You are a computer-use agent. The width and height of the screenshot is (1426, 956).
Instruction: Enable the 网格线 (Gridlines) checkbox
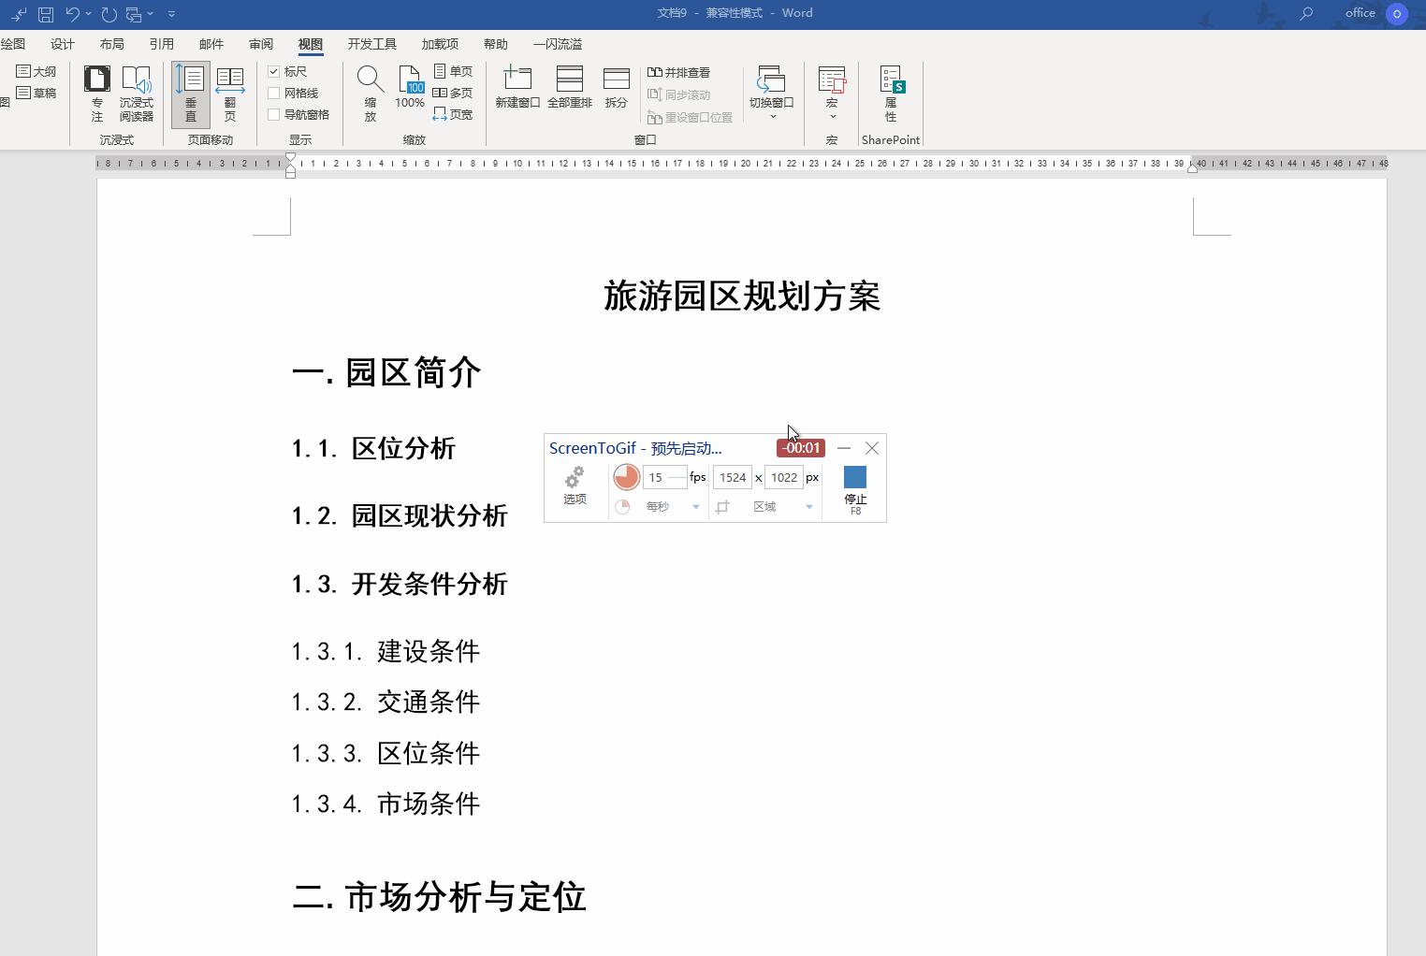274,93
